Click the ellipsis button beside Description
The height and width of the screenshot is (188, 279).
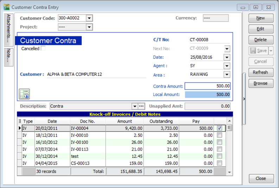(x=141, y=106)
